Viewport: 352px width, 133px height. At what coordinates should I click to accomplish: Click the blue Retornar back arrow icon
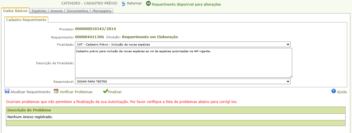[x=123, y=4]
